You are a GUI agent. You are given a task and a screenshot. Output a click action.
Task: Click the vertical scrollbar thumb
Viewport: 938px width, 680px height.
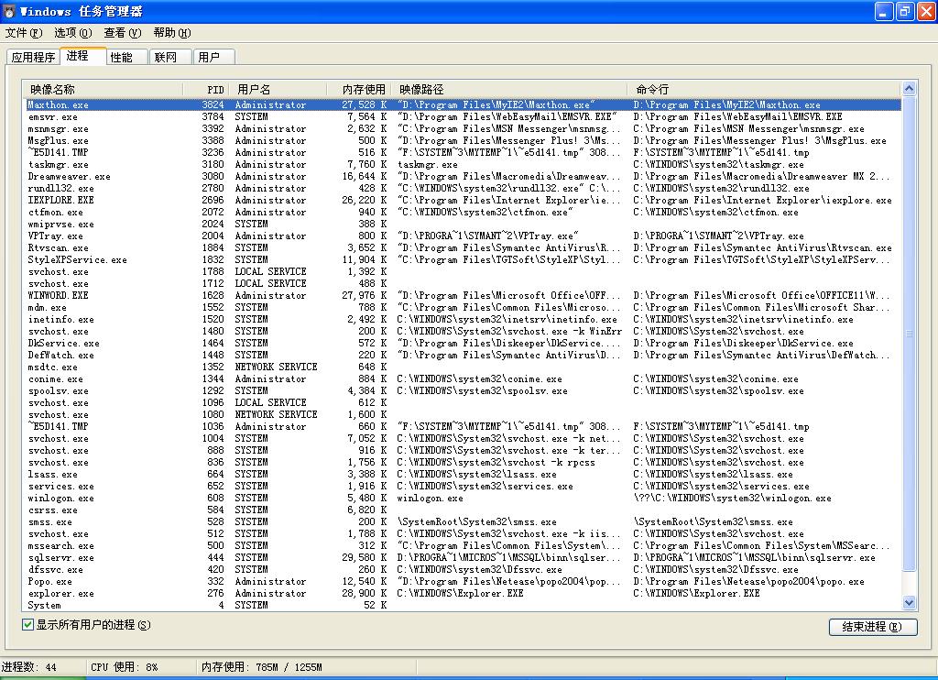click(x=910, y=334)
